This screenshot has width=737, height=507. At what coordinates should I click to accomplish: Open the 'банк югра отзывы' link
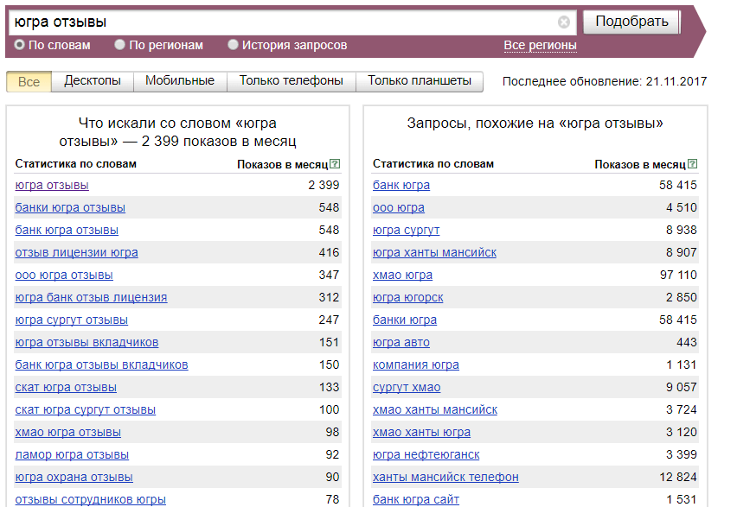coord(67,231)
